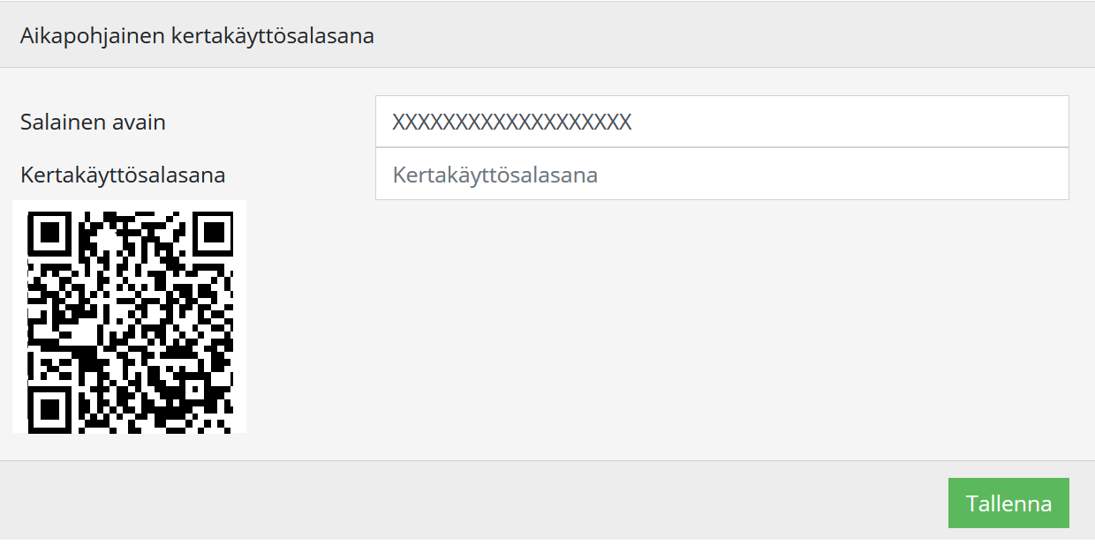Click the QR code's bottom-left finder square
The image size is (1095, 544).
[x=50, y=407]
